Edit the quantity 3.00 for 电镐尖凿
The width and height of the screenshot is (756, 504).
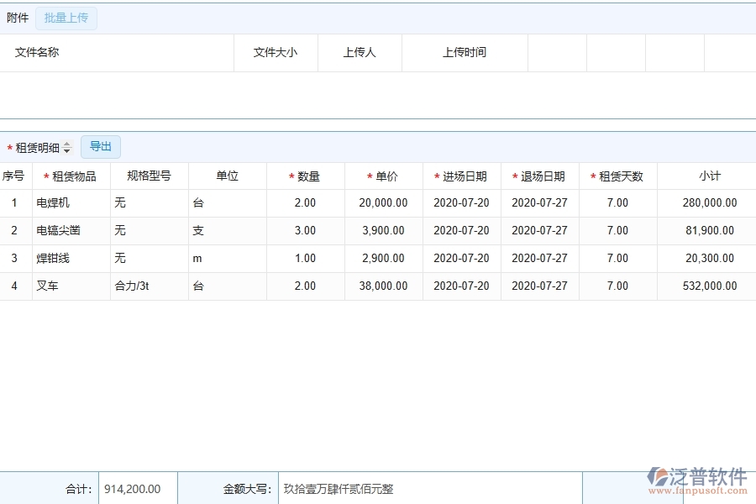[305, 230]
